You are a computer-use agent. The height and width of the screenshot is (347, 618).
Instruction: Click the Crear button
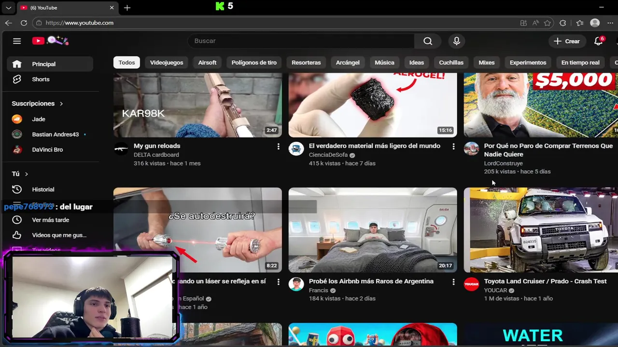tap(567, 41)
